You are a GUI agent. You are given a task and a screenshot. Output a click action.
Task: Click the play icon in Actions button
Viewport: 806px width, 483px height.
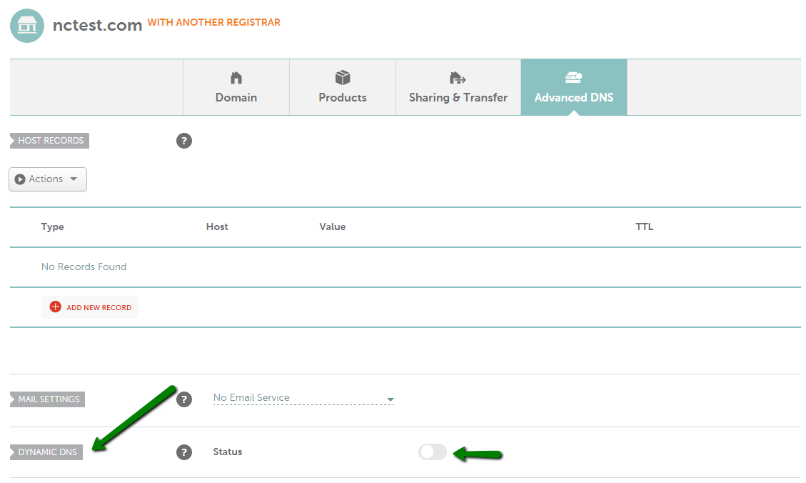click(20, 179)
